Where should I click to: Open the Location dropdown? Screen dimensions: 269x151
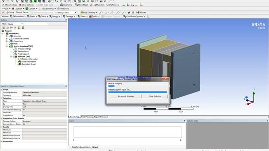click(18, 9)
